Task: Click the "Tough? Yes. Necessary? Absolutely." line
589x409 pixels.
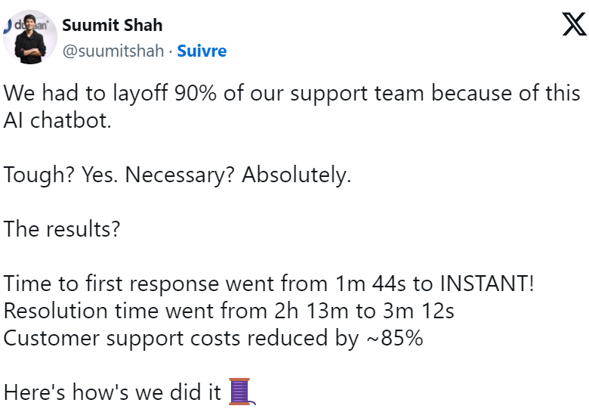Action: coord(177,175)
